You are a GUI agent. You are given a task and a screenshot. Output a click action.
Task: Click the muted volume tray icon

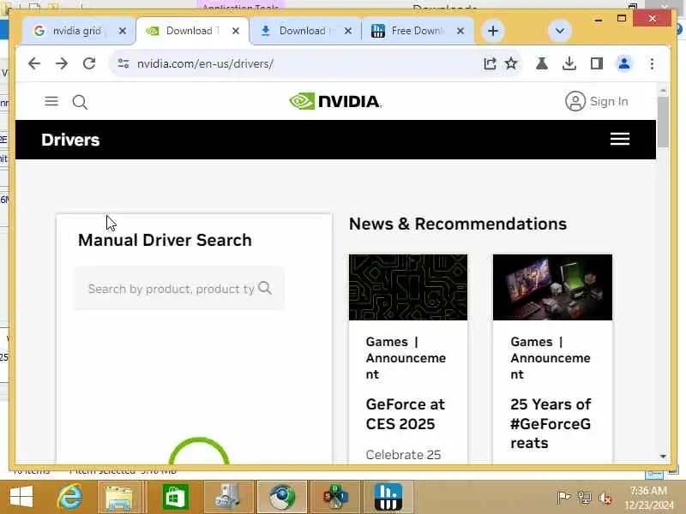point(605,498)
